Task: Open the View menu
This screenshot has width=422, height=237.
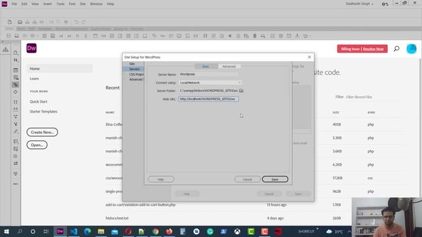Action: (x=35, y=4)
